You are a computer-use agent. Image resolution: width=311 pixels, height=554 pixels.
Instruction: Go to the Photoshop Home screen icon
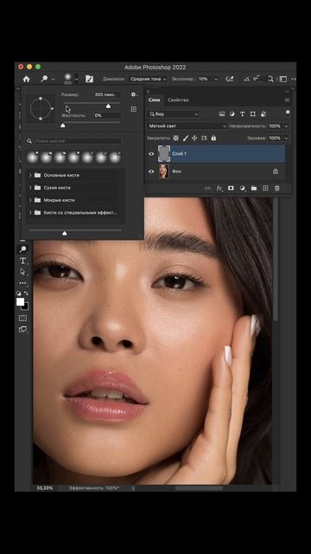[x=26, y=79]
